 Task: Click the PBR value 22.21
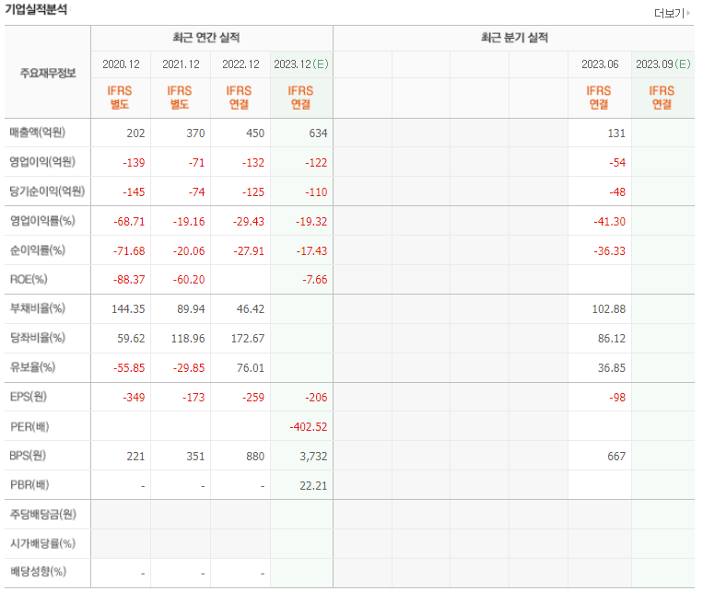coord(313,486)
